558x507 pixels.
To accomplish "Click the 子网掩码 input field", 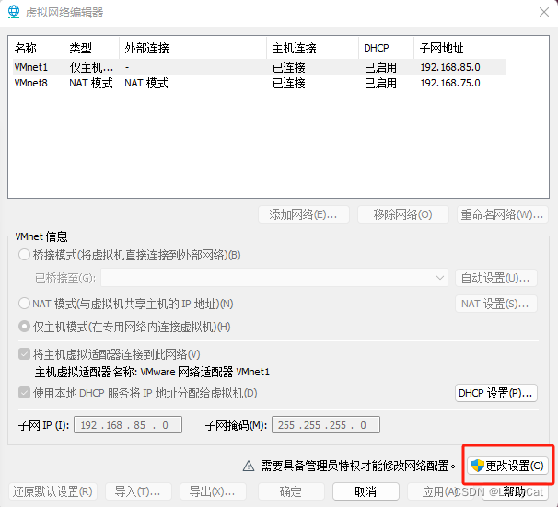I will (x=326, y=425).
